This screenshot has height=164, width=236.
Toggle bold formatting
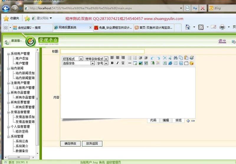(112, 63)
